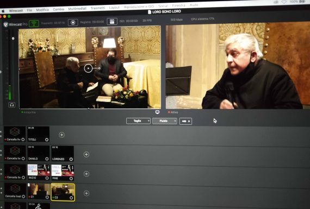The width and height of the screenshot is (310, 209).
Task: Start recording with the record button
Action: 73,22
